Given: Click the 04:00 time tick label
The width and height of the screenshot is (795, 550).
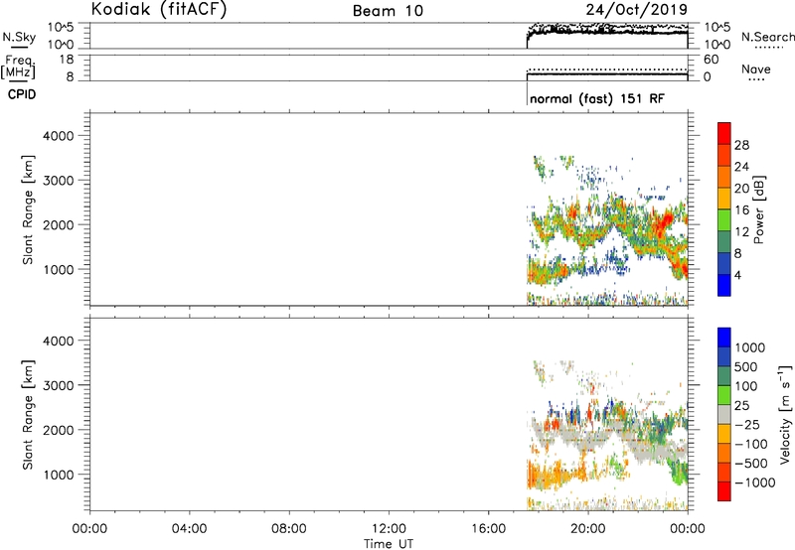Looking at the screenshot, I should [189, 529].
